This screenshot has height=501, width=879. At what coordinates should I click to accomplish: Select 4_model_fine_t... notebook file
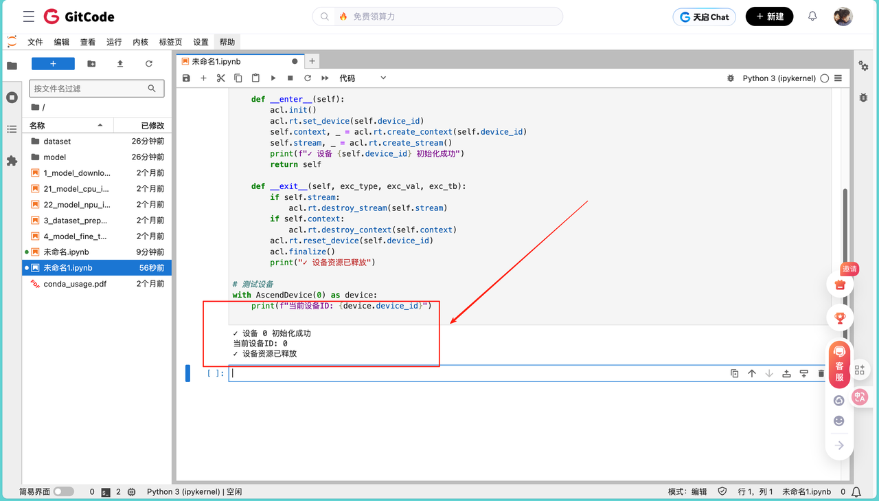click(97, 236)
